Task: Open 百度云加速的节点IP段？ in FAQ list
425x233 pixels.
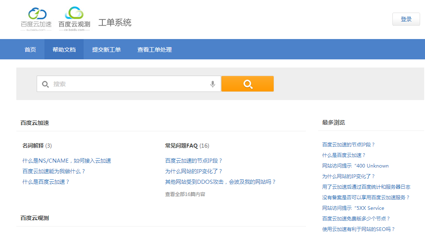Action: [193, 161]
